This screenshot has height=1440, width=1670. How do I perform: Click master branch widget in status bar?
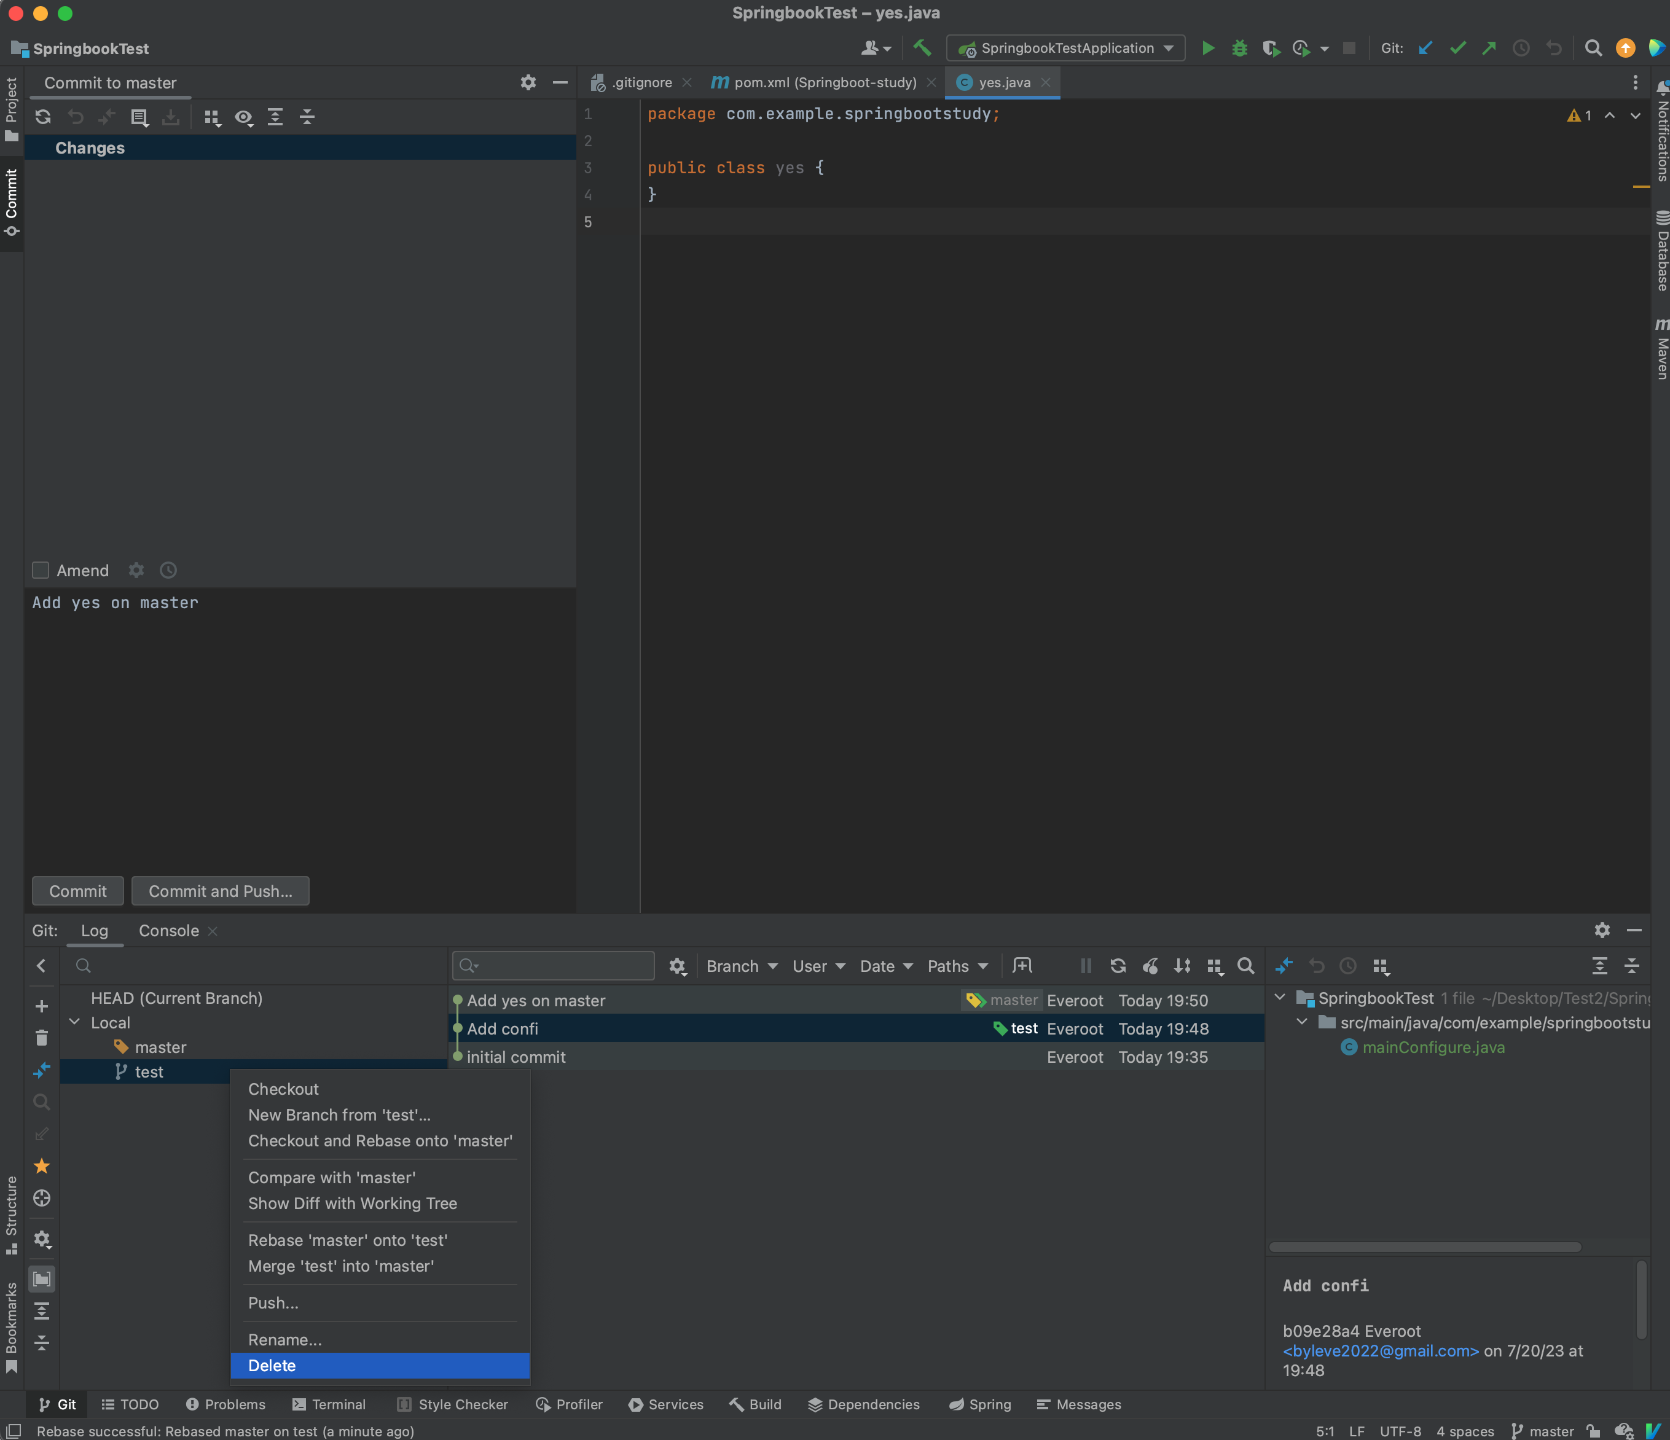[x=1543, y=1430]
